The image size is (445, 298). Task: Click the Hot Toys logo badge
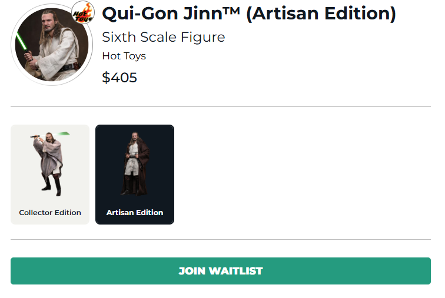[83, 13]
